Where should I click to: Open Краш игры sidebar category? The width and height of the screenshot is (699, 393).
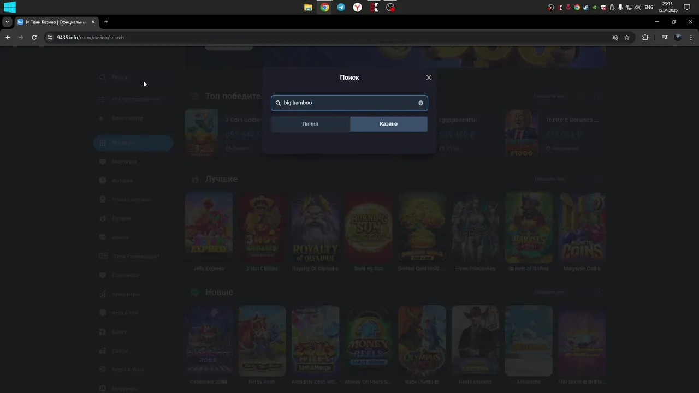pos(133,294)
